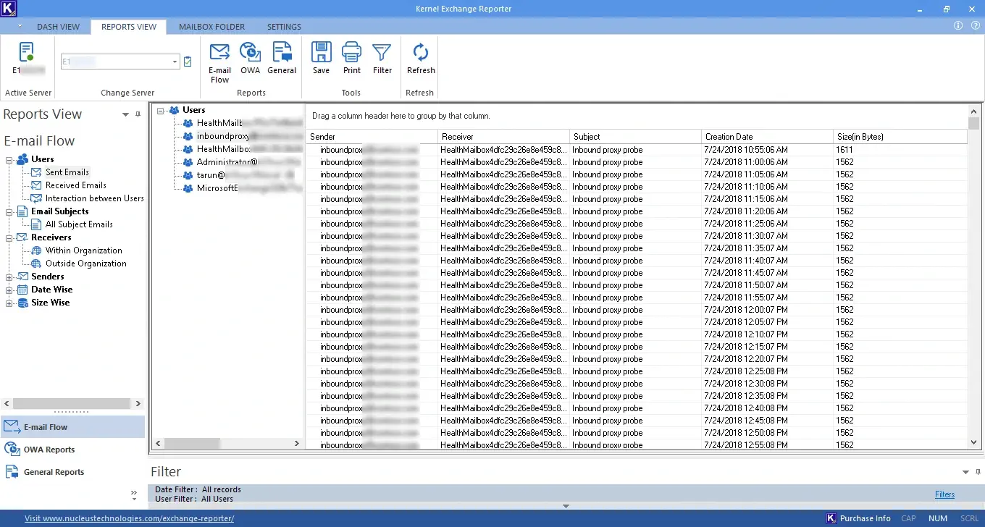The width and height of the screenshot is (985, 527).
Task: Open OWA reports from ribbon
Action: click(250, 59)
